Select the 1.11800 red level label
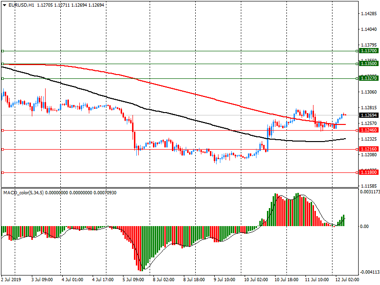The image size is (380, 285). click(369, 172)
